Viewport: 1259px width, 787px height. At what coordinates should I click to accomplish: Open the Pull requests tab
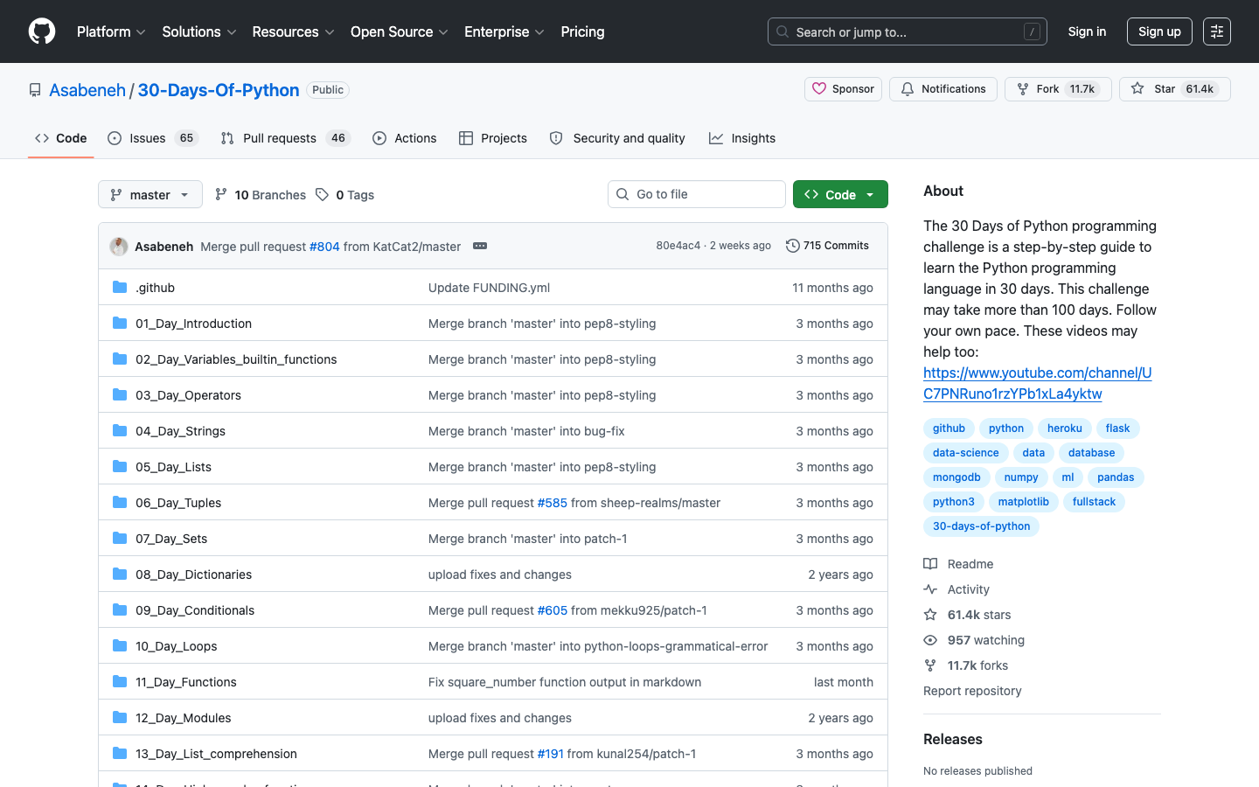(x=280, y=137)
